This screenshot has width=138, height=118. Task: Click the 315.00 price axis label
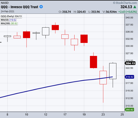129,91
